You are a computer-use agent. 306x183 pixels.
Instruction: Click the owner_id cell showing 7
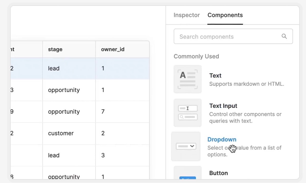point(103,112)
